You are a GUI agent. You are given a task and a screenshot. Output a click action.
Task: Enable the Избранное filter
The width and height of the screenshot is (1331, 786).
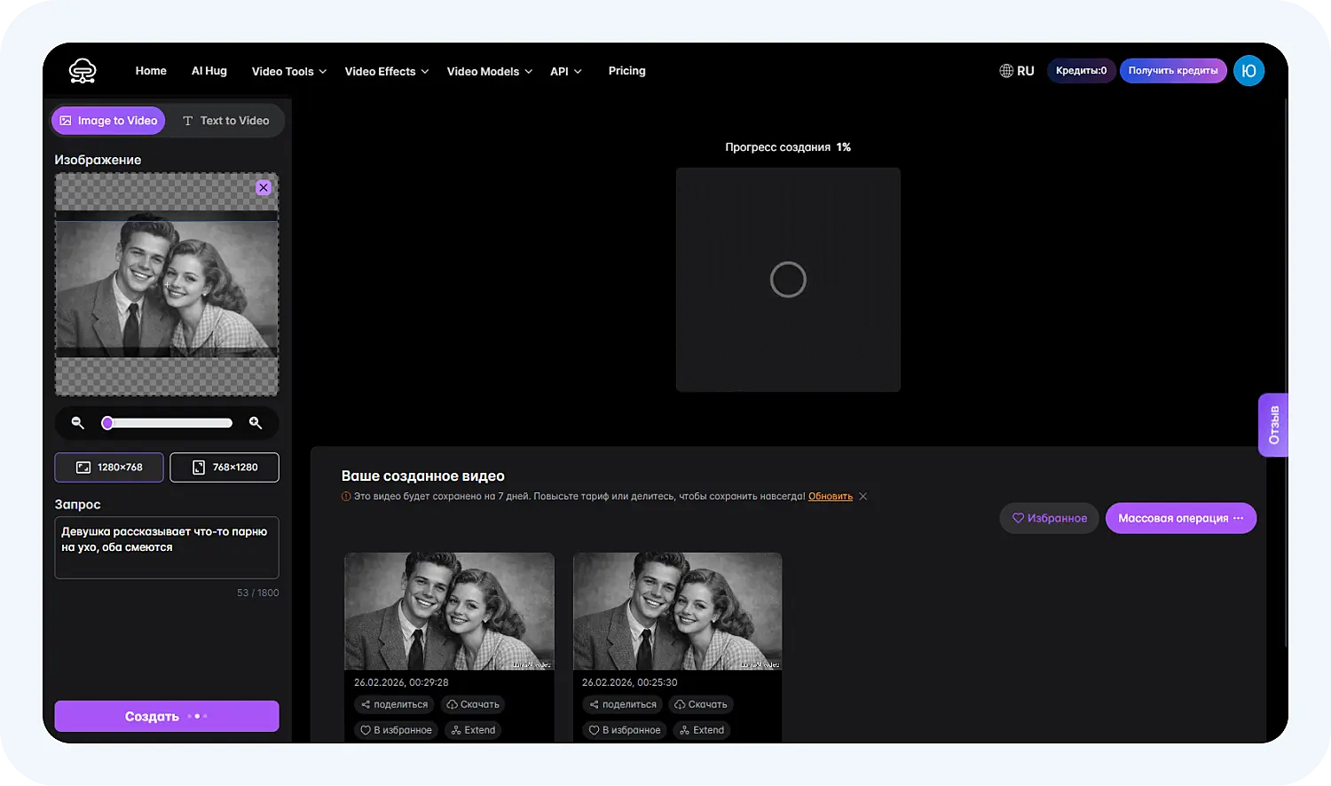click(1049, 517)
